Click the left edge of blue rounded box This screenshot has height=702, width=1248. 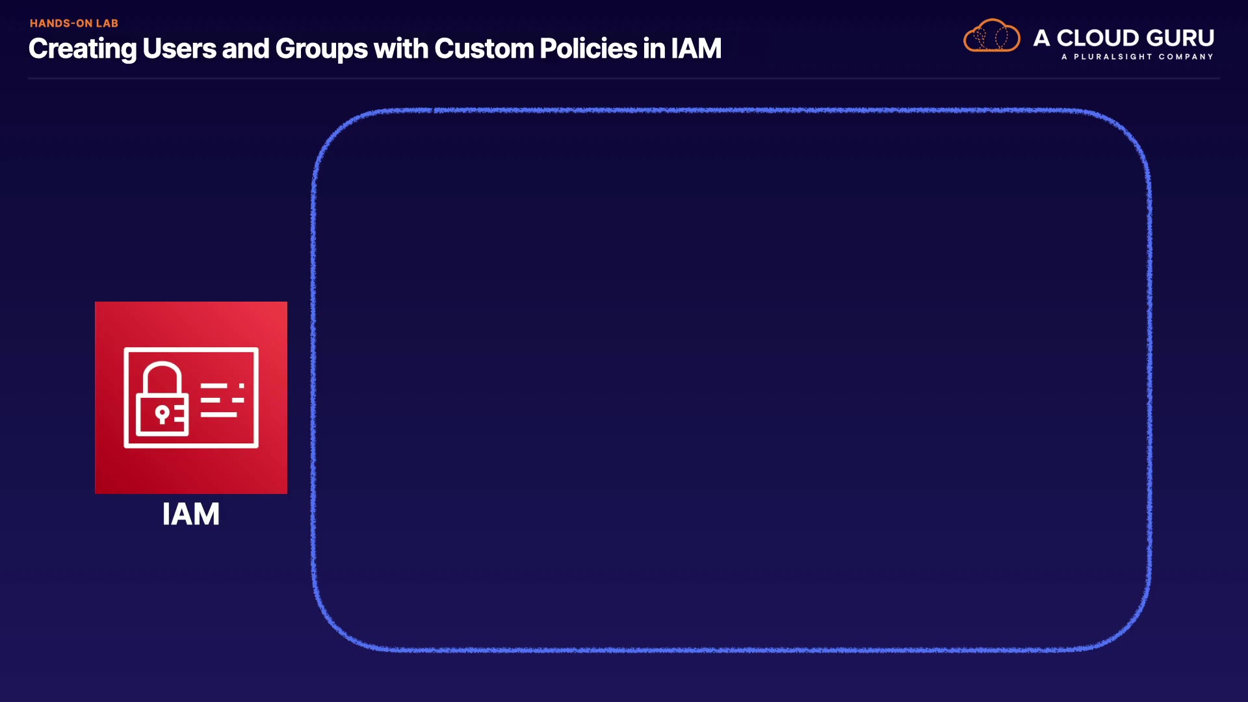[x=314, y=380]
